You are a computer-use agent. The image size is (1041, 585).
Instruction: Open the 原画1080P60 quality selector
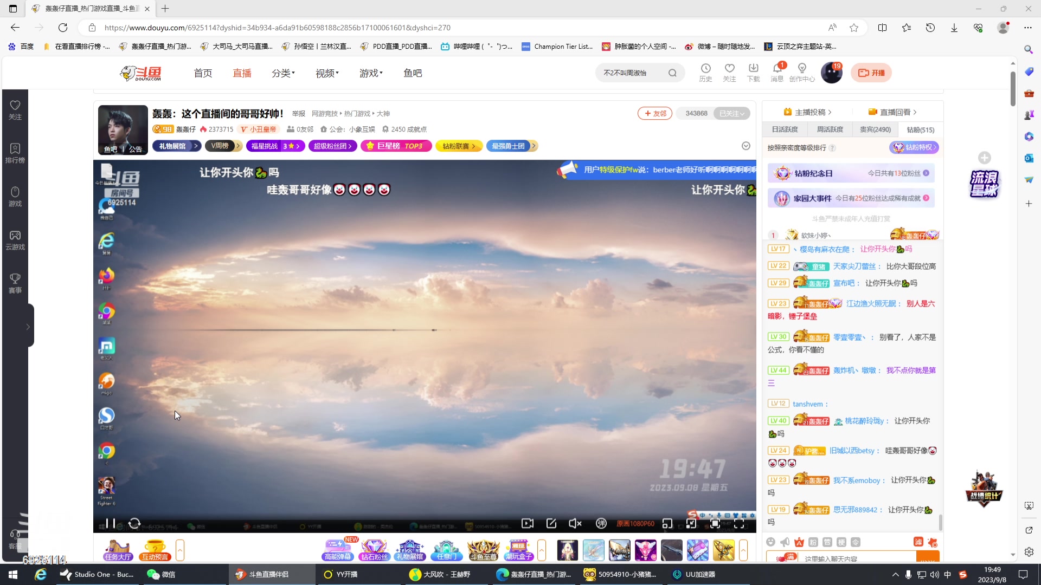[x=634, y=523]
